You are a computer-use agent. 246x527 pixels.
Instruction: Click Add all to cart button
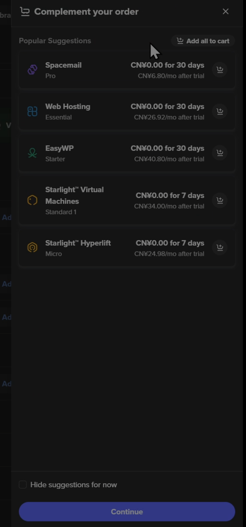tap(203, 41)
